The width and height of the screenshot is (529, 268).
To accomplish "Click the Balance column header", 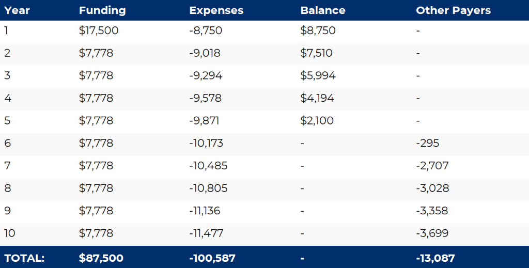I will click(x=322, y=10).
